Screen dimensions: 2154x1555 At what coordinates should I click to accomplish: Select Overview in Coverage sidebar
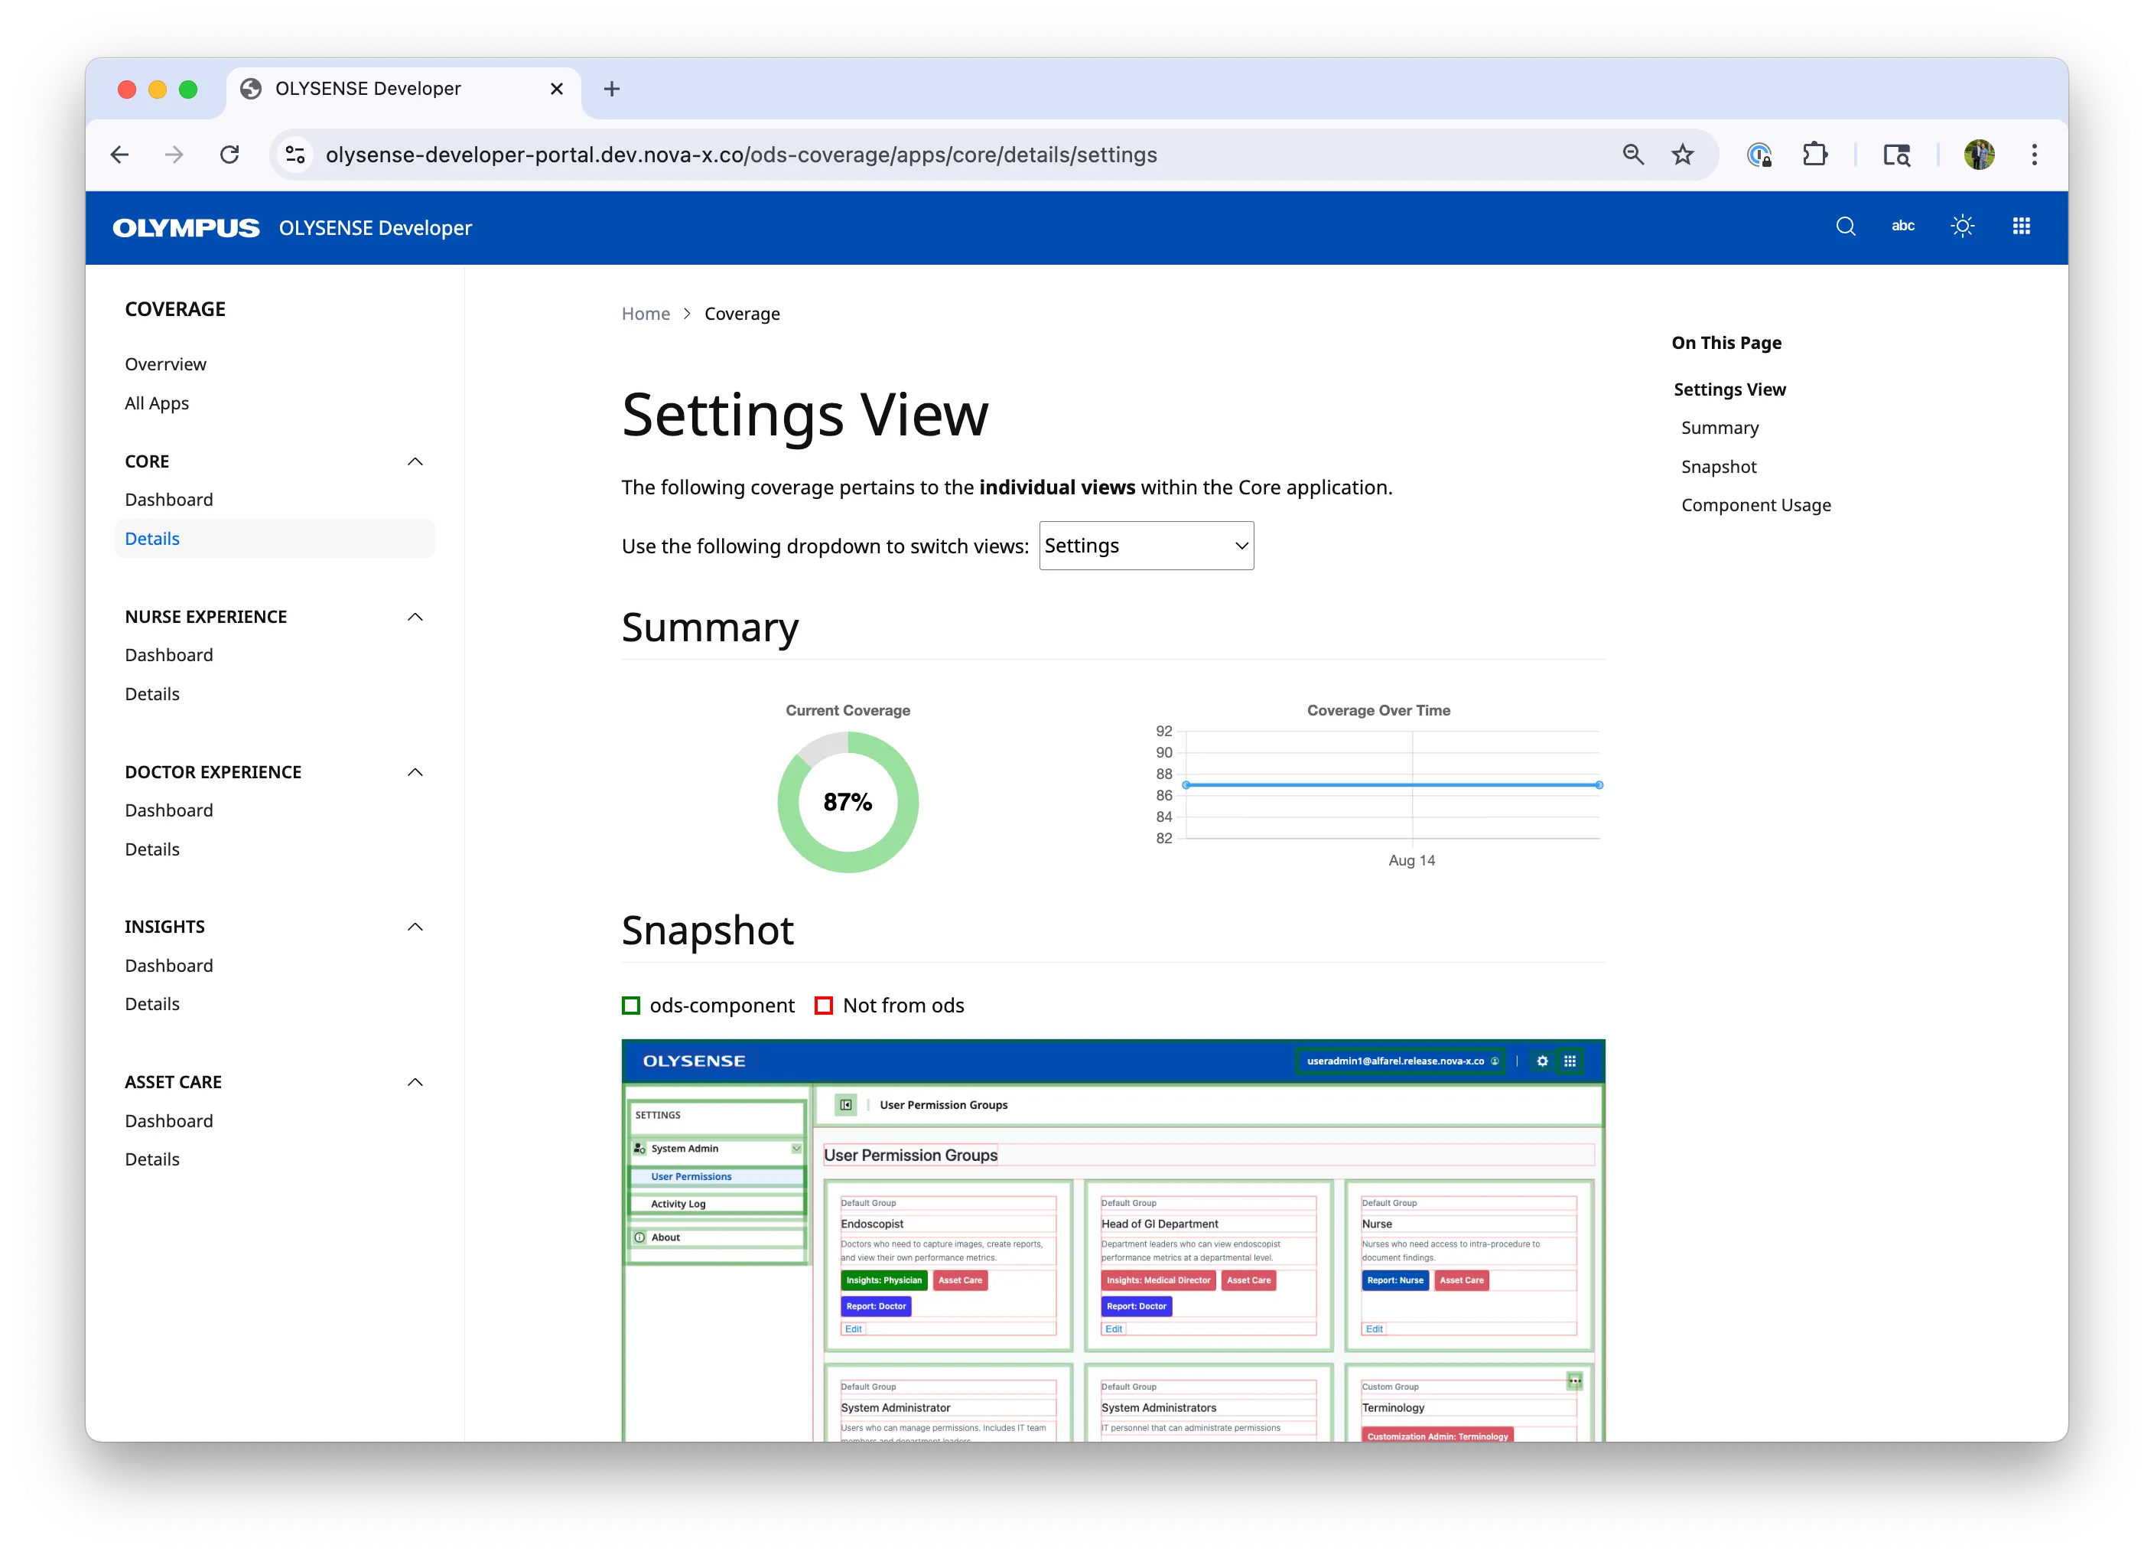(165, 365)
